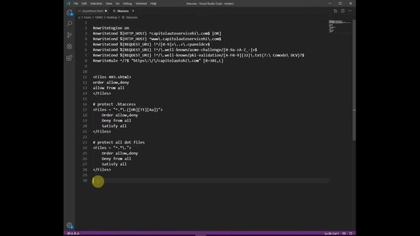Click the Ln 30, Col 1 status indicator
The image size is (420, 236).
click(331, 233)
